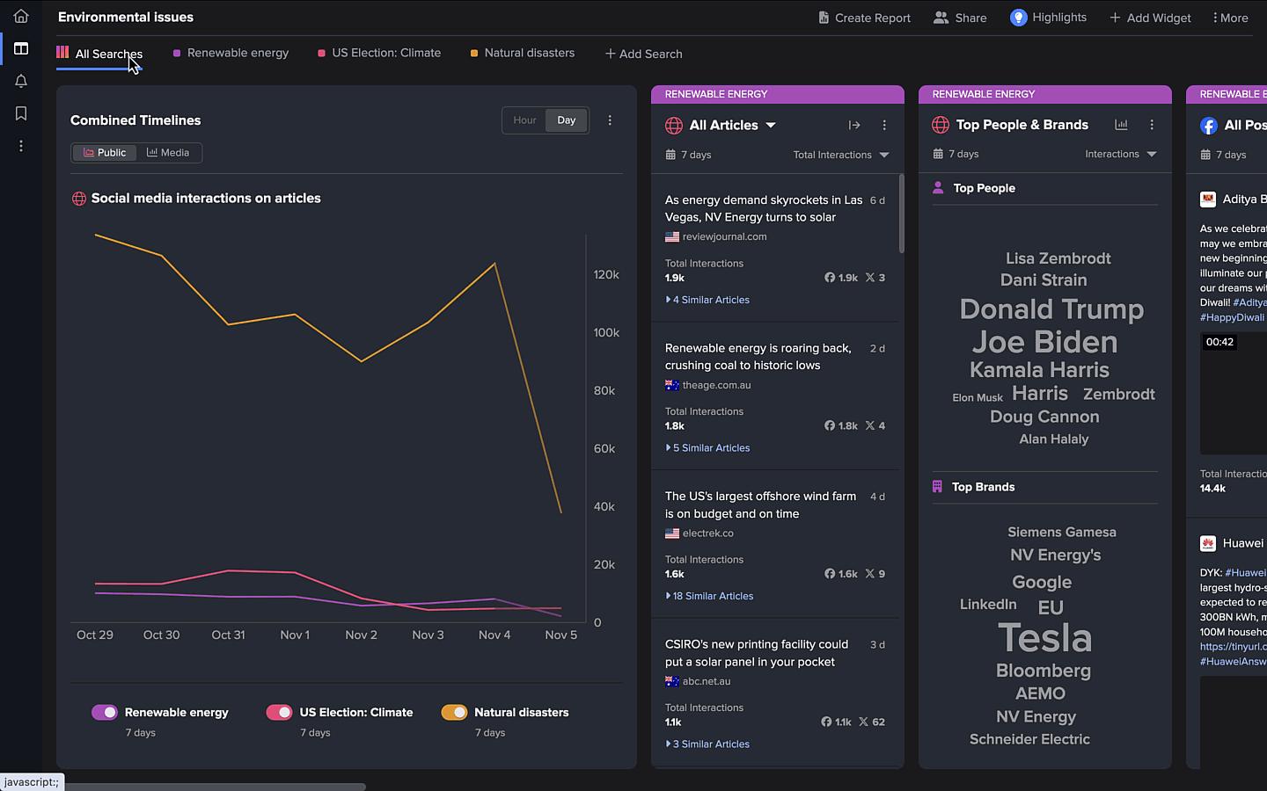Switch timeline granularity to Hour

[524, 120]
